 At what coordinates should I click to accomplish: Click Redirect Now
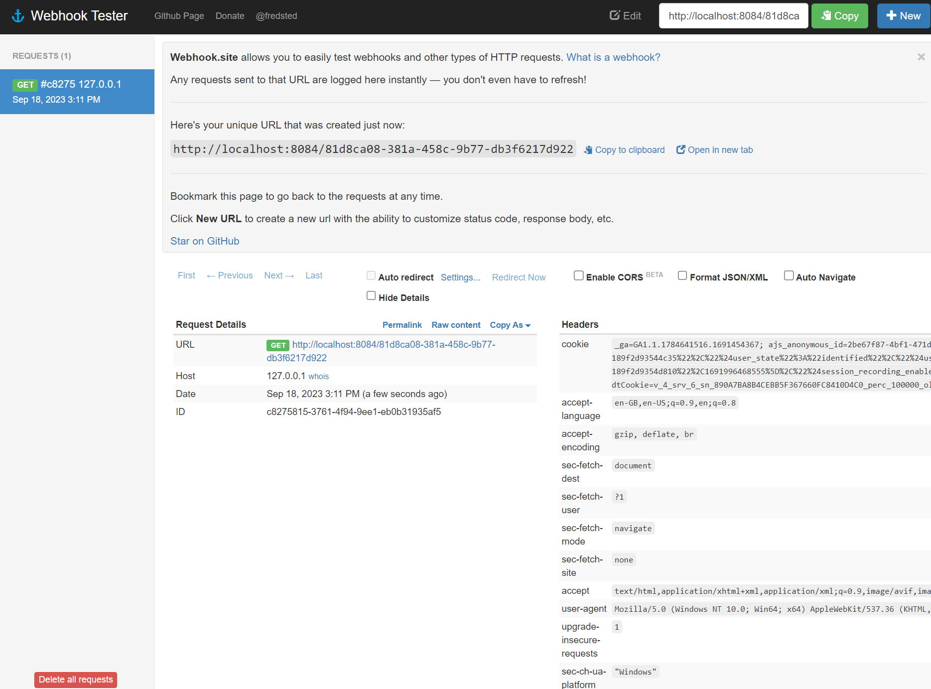click(519, 277)
